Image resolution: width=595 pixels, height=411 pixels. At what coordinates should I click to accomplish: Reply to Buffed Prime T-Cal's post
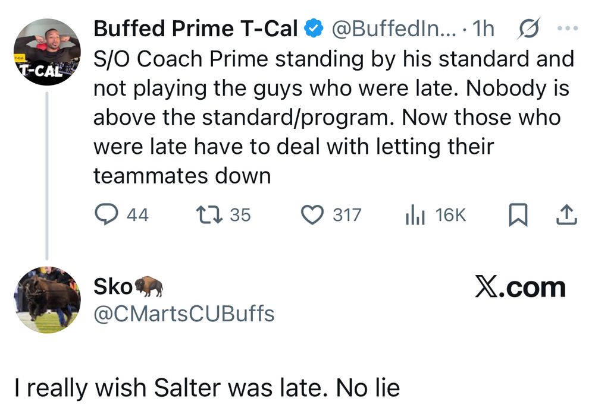pyautogui.click(x=107, y=214)
